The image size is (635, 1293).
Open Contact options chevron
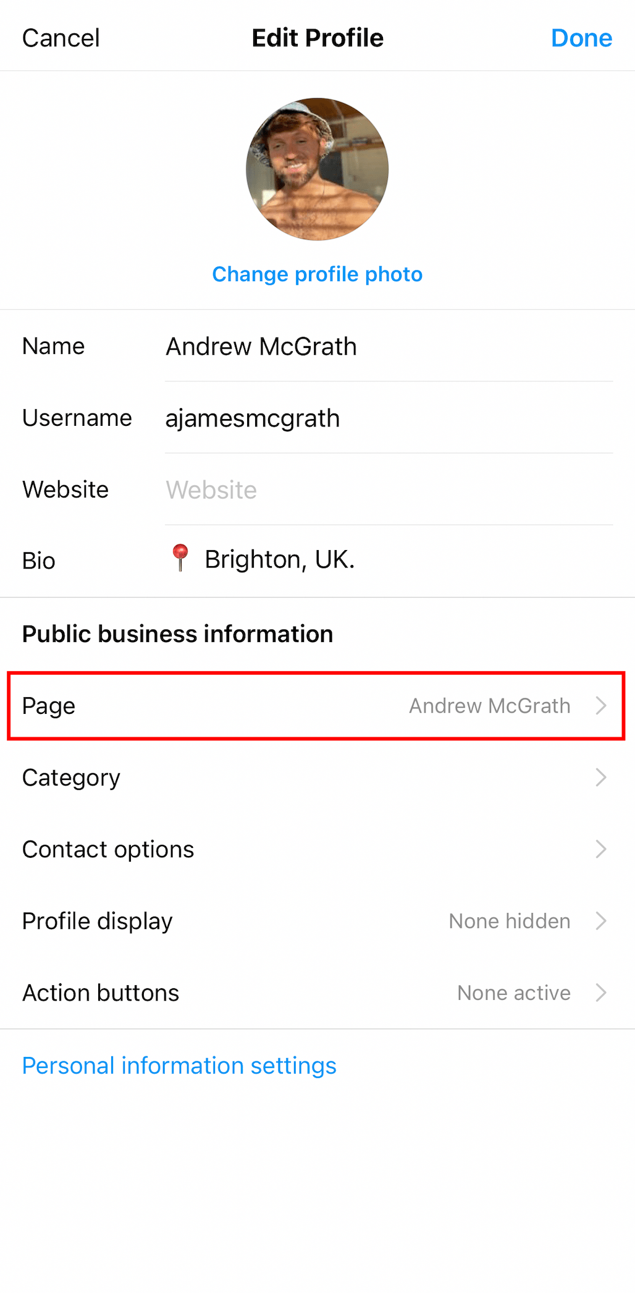(x=601, y=849)
